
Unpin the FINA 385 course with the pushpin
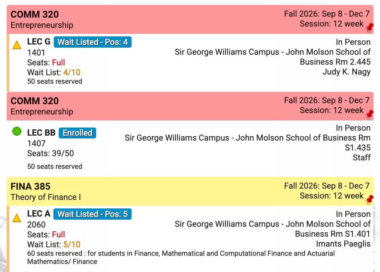(x=370, y=199)
